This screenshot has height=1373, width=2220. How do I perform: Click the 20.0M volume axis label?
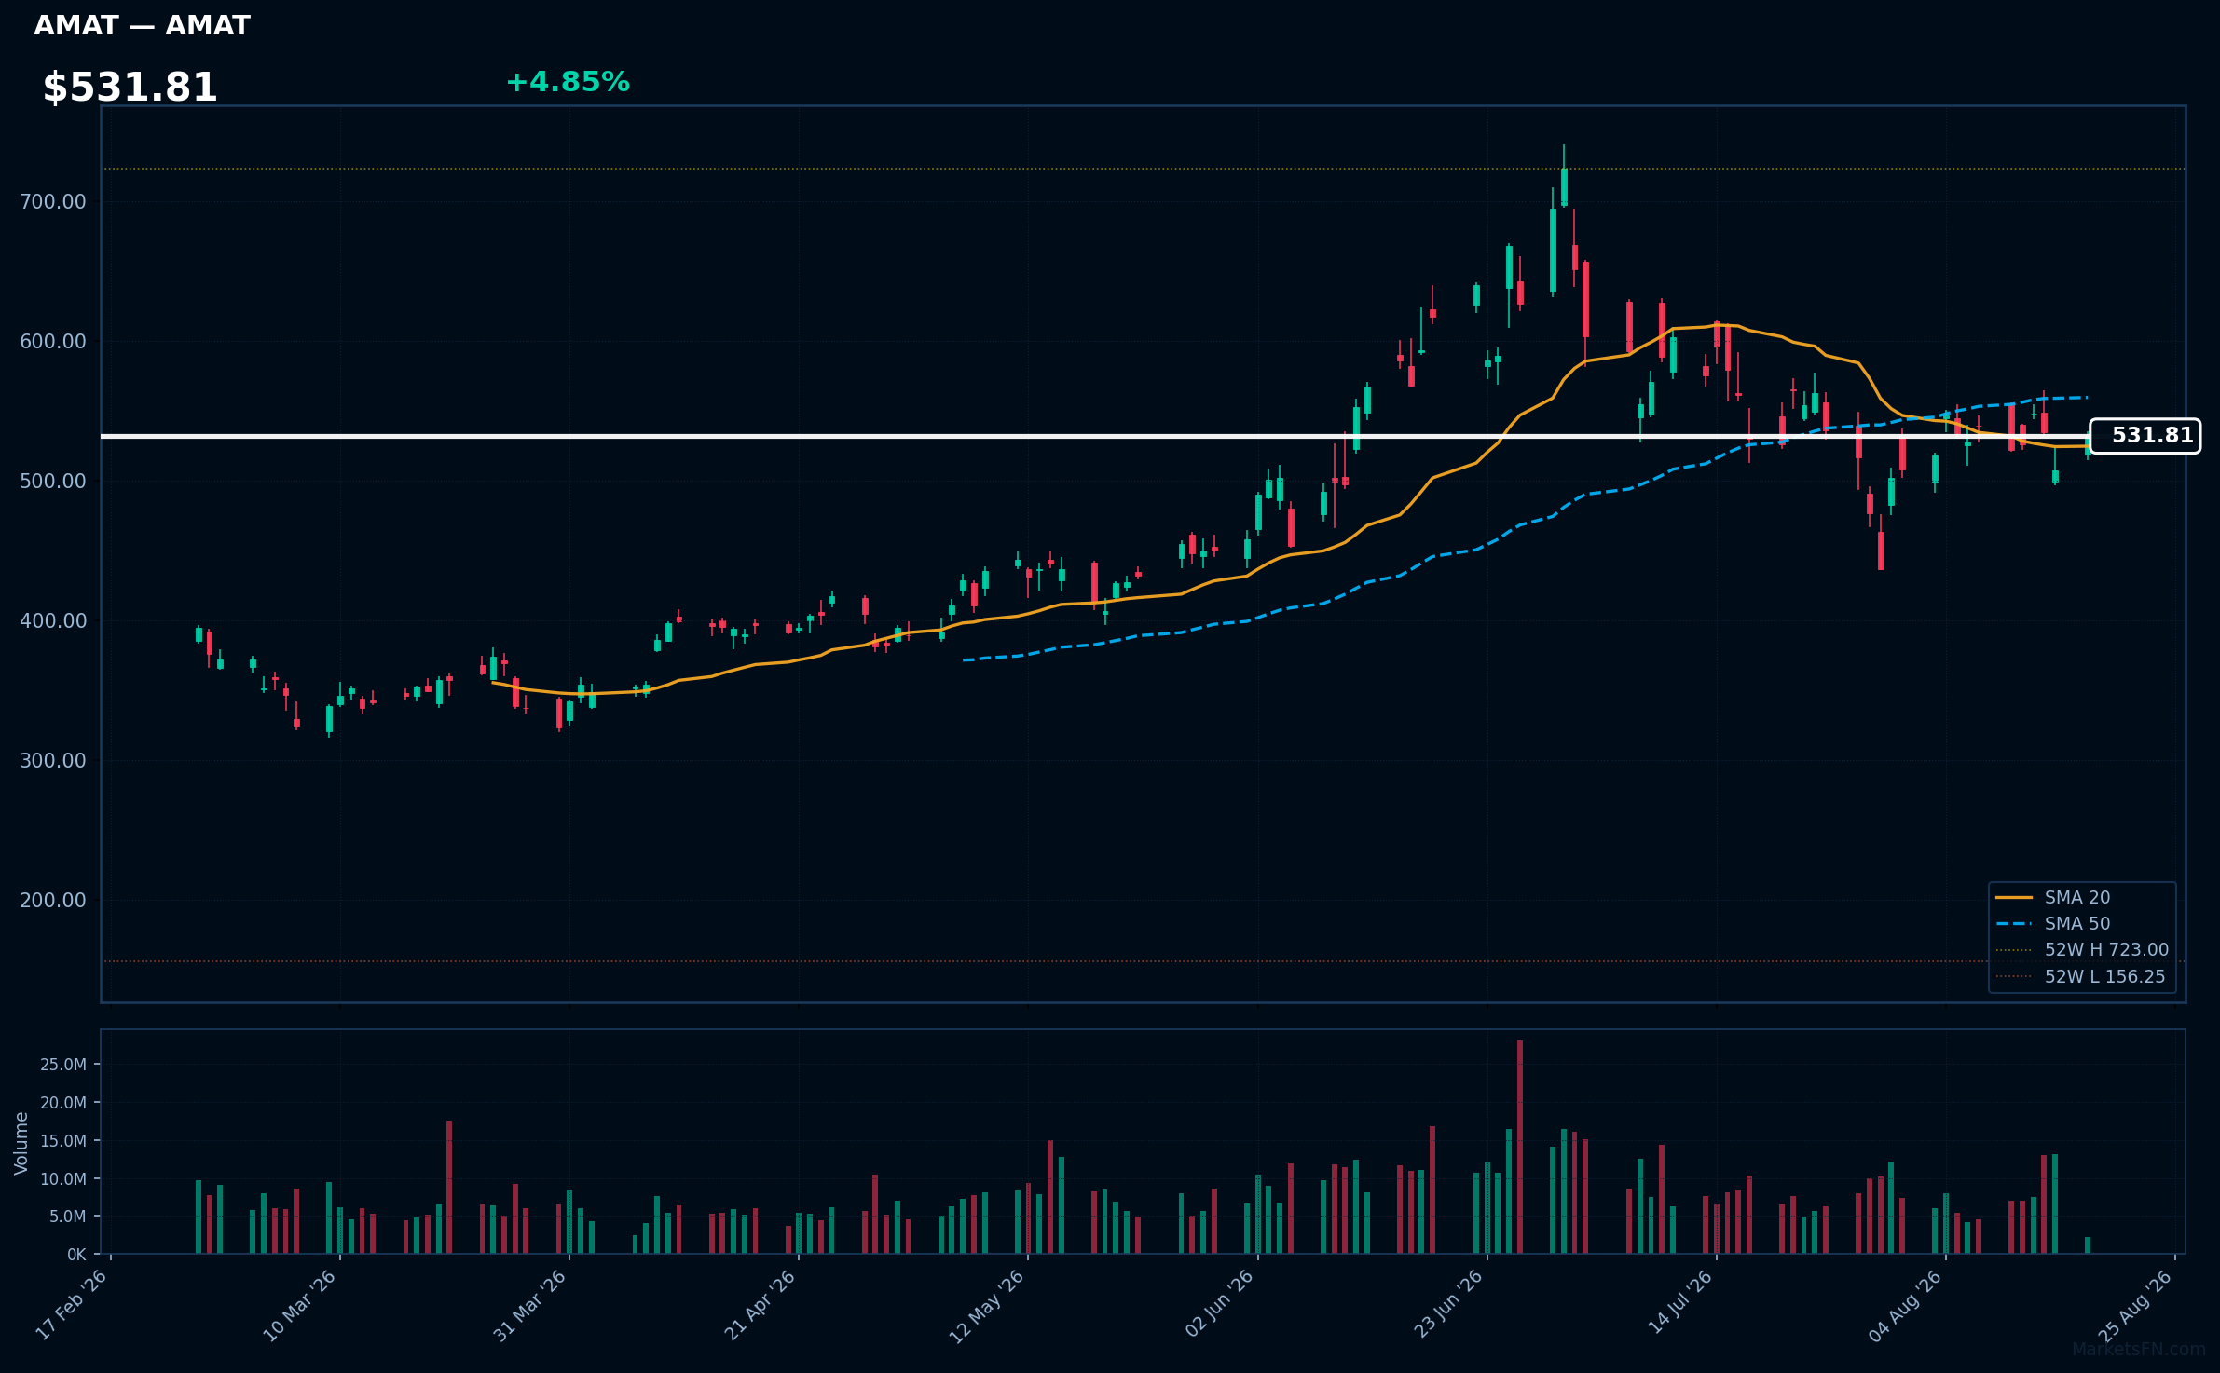click(x=63, y=1103)
